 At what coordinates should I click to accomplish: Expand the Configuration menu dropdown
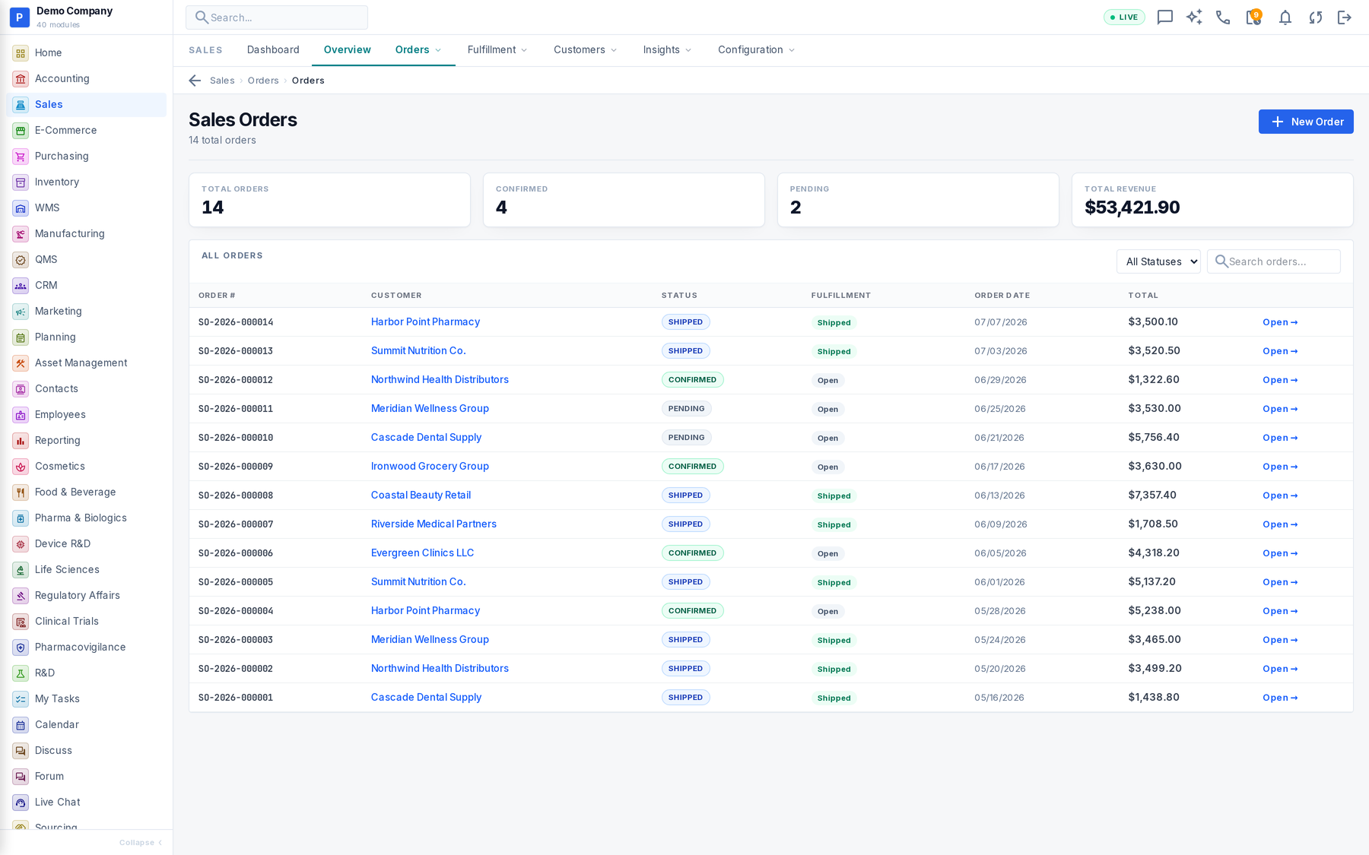(x=757, y=50)
